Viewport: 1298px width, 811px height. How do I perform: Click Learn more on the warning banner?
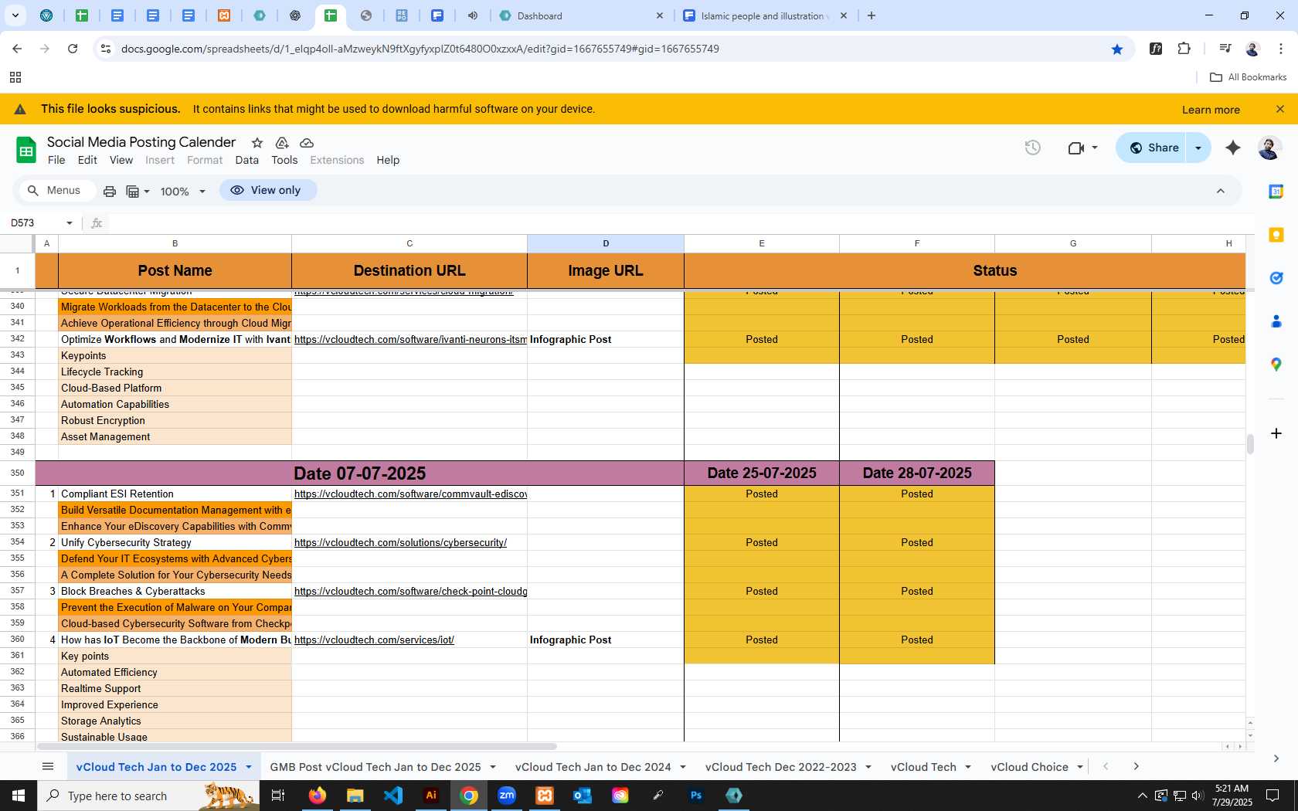click(1211, 110)
